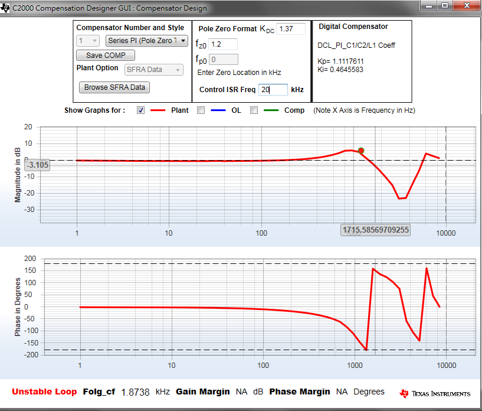Minimize the Compensation Designer window
482x411 pixels.
(x=429, y=5)
